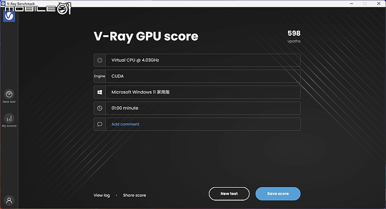Click the 598 score value
386x209 pixels.
click(294, 33)
